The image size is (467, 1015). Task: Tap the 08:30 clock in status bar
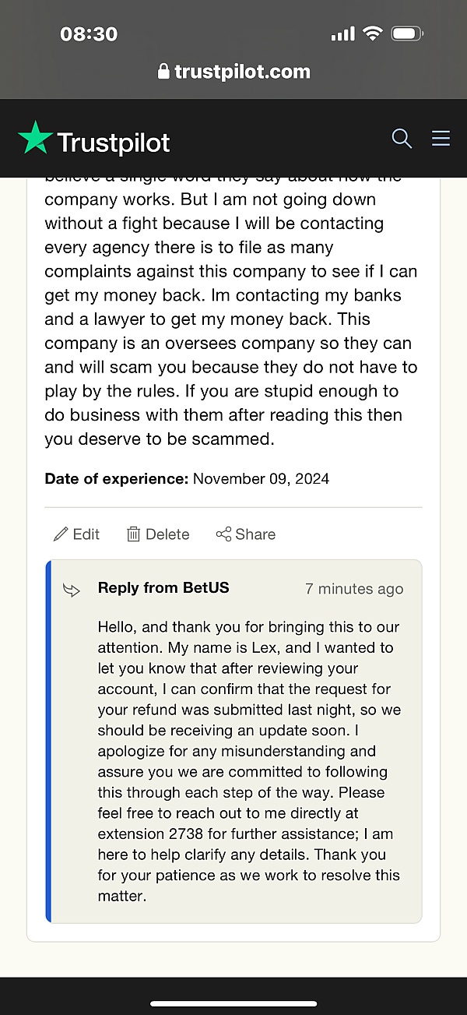click(x=89, y=34)
